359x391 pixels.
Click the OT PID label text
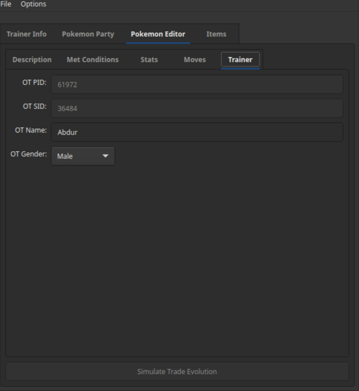(34, 83)
